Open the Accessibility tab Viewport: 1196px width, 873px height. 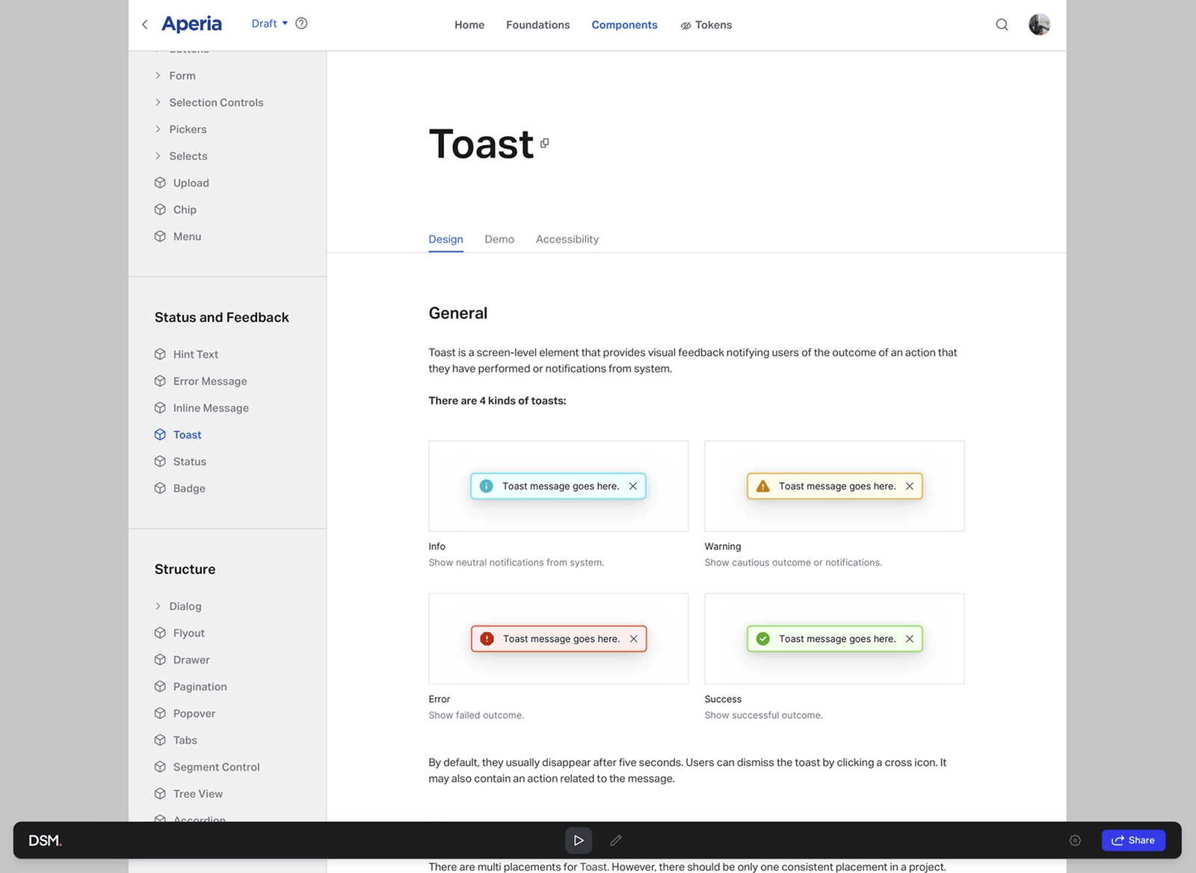point(567,239)
